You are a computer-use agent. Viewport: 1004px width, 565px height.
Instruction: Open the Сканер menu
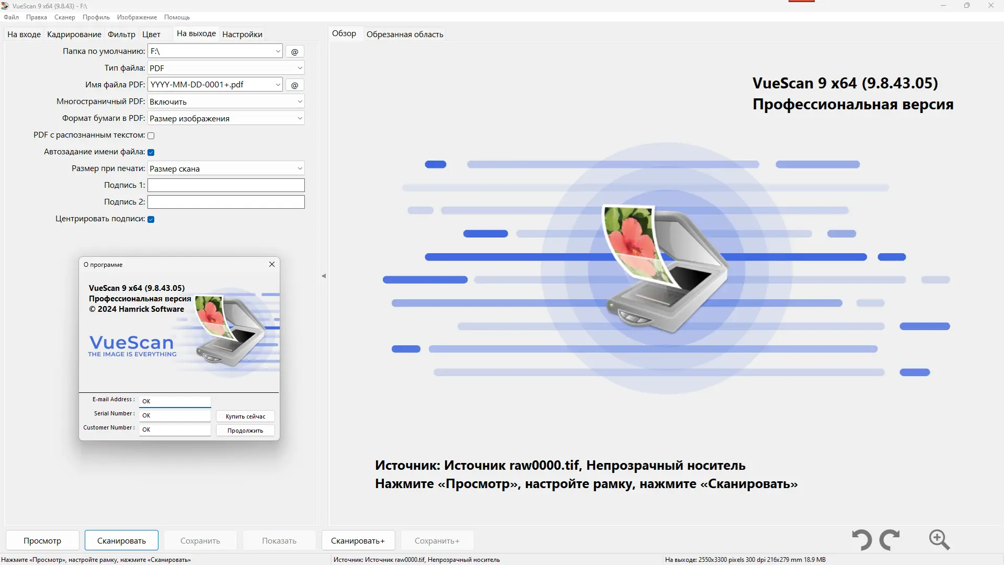64,17
